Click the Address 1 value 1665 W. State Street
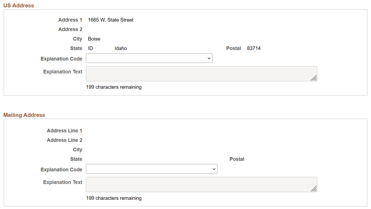Image resolution: width=371 pixels, height=209 pixels. coord(111,20)
